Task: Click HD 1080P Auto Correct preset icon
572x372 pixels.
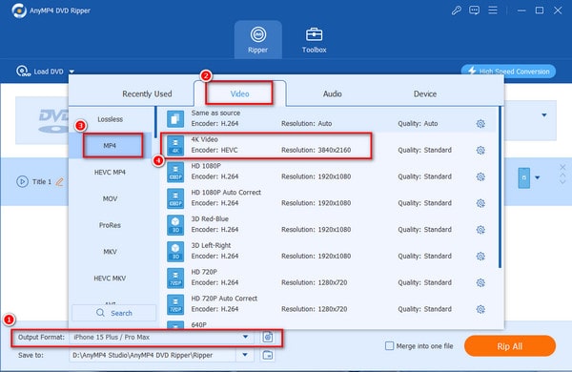Action: (175, 198)
